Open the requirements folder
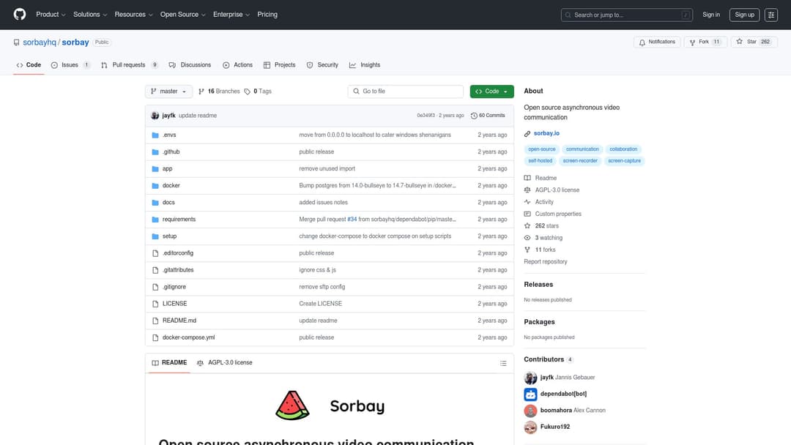The height and width of the screenshot is (445, 791). (179, 220)
